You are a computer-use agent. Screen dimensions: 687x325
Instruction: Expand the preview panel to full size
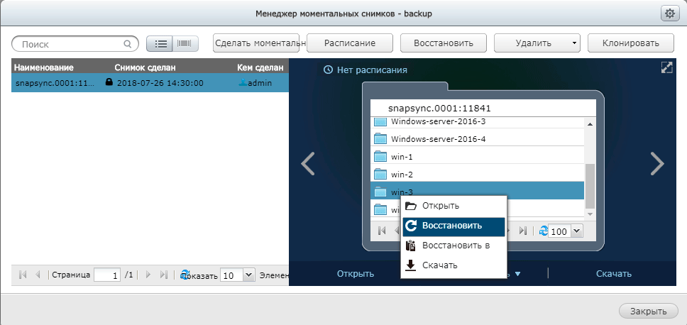pos(666,67)
